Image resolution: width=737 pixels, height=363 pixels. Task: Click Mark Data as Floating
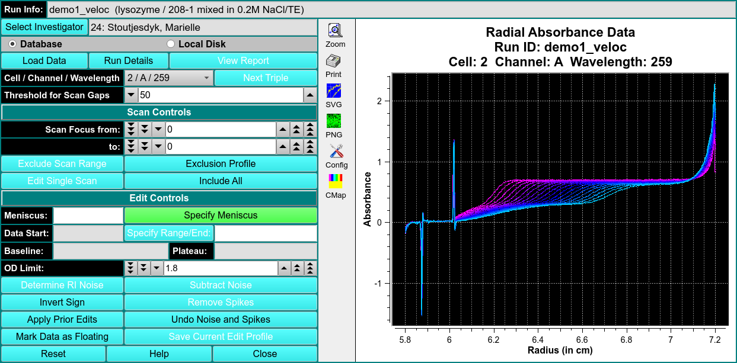tap(62, 336)
